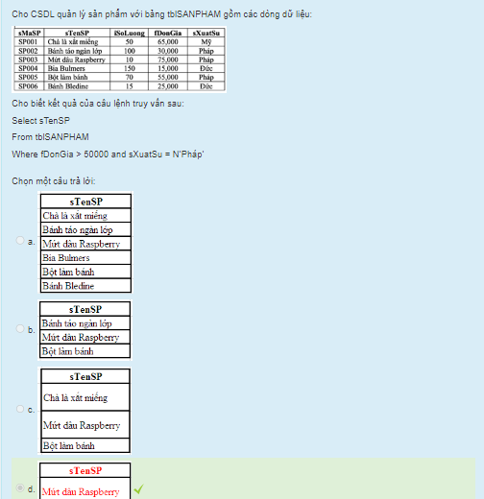Click the SP001 cell in data table
The width and height of the screenshot is (484, 499).
click(28, 42)
